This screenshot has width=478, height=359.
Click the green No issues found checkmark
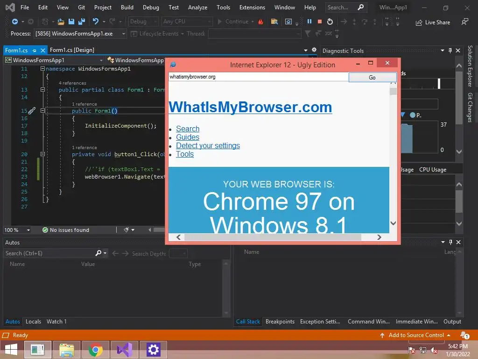pyautogui.click(x=45, y=230)
